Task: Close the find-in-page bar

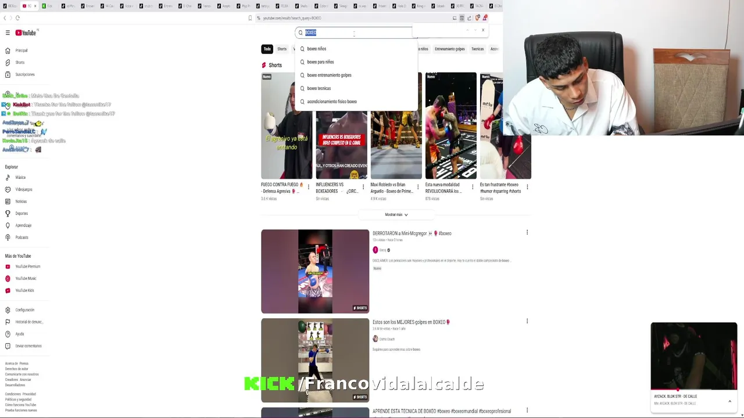Action: coord(482,30)
